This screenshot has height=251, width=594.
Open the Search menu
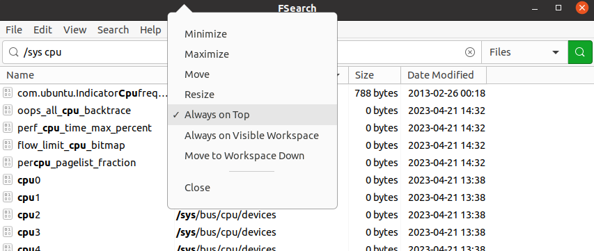(x=113, y=30)
